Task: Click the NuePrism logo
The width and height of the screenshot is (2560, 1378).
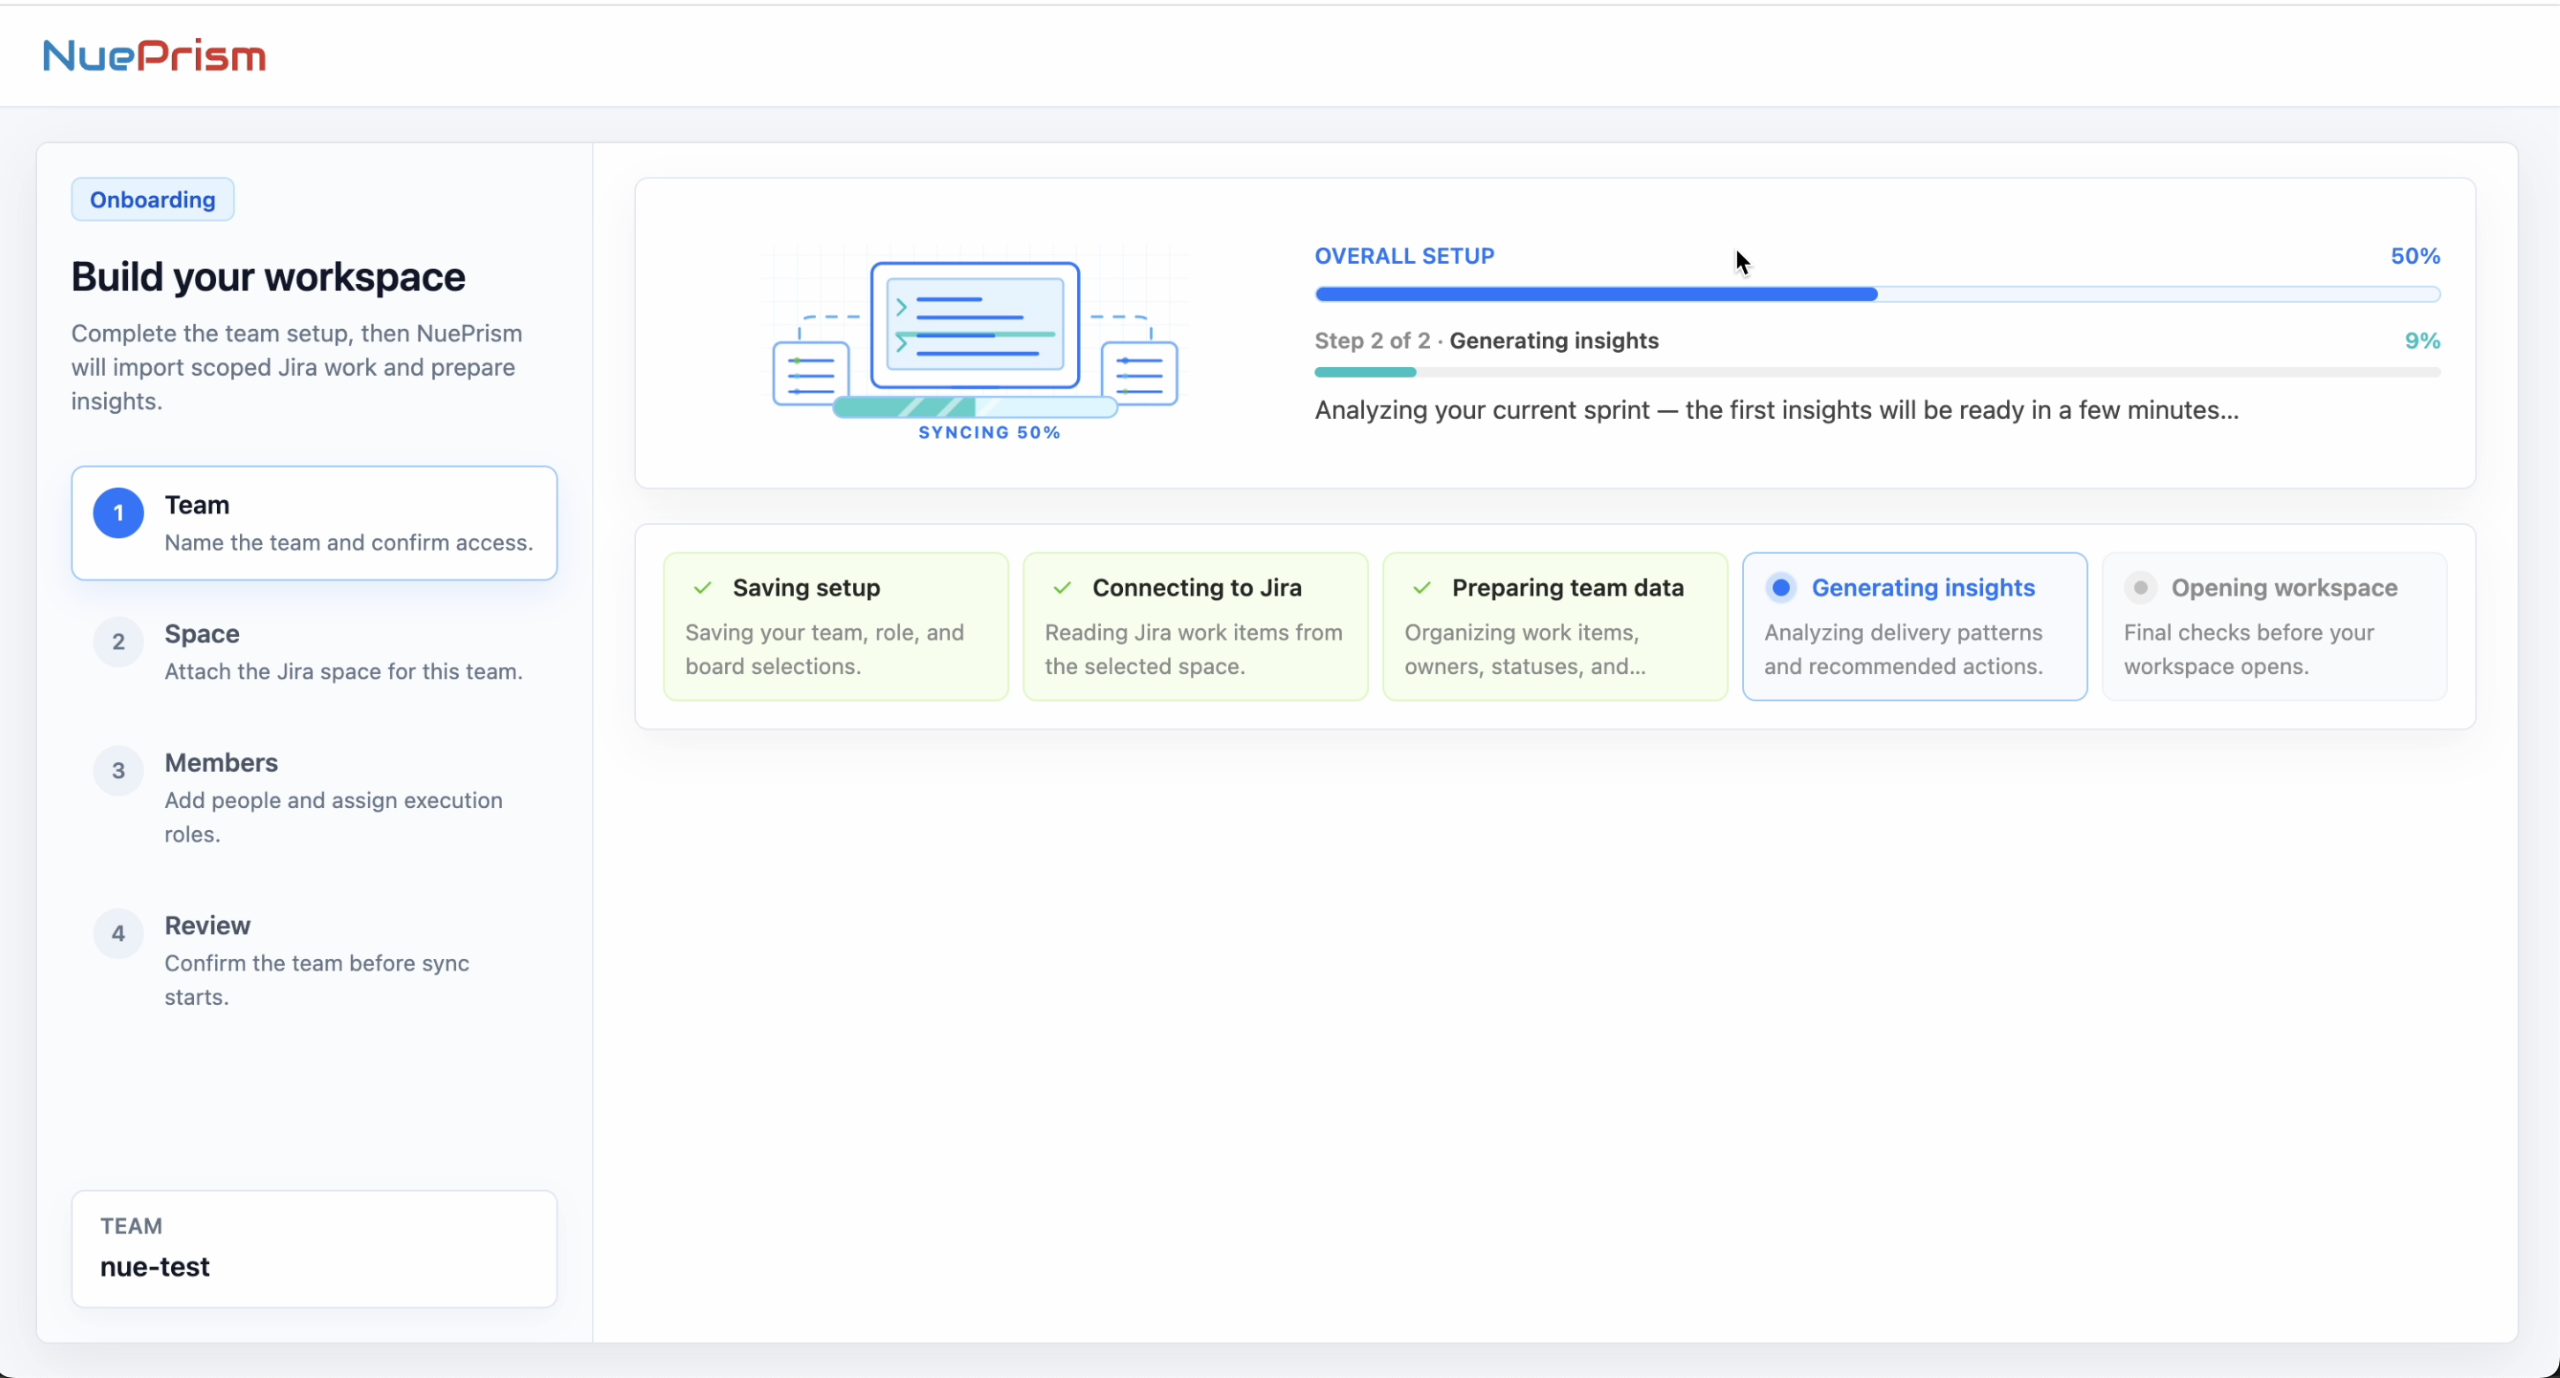Action: coord(154,56)
